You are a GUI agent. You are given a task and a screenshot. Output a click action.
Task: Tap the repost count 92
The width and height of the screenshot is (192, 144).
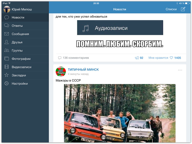click(141, 58)
